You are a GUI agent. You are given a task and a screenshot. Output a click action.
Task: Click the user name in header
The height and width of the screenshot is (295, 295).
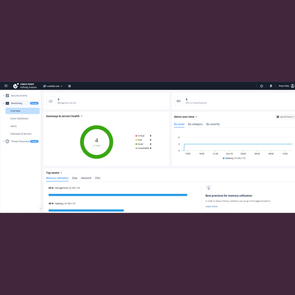pos(284,86)
